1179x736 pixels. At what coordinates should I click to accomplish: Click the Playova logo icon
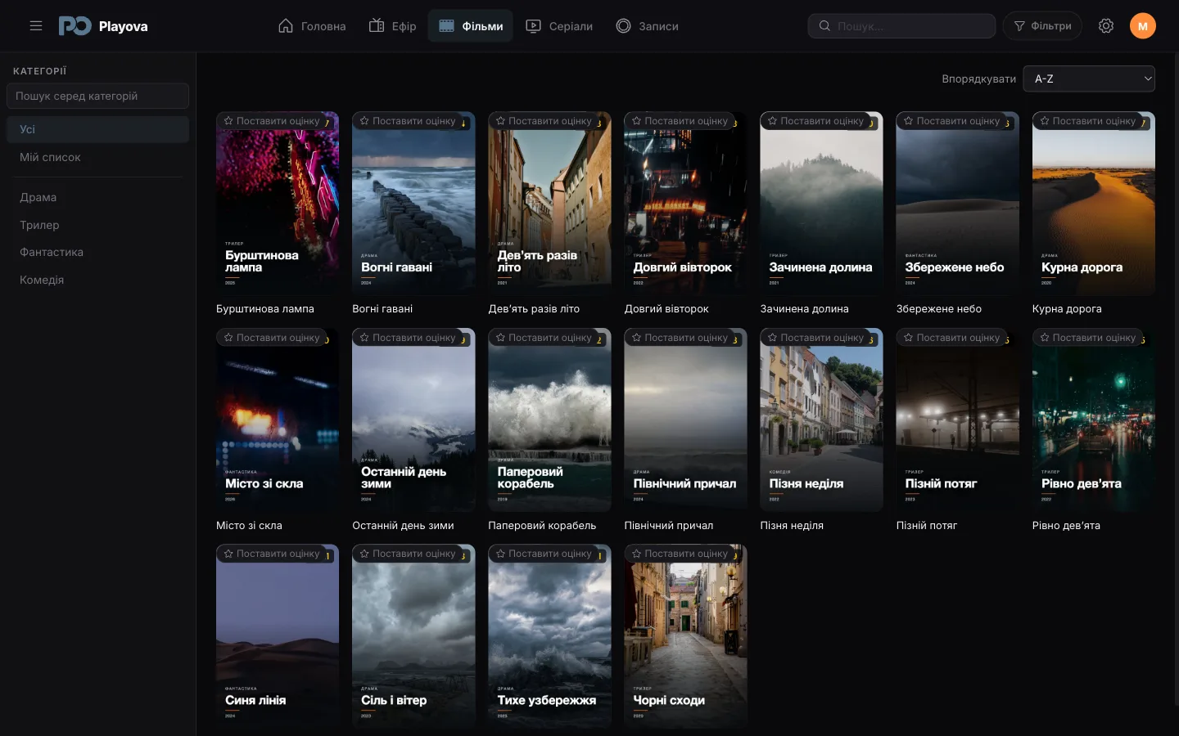pyautogui.click(x=75, y=26)
